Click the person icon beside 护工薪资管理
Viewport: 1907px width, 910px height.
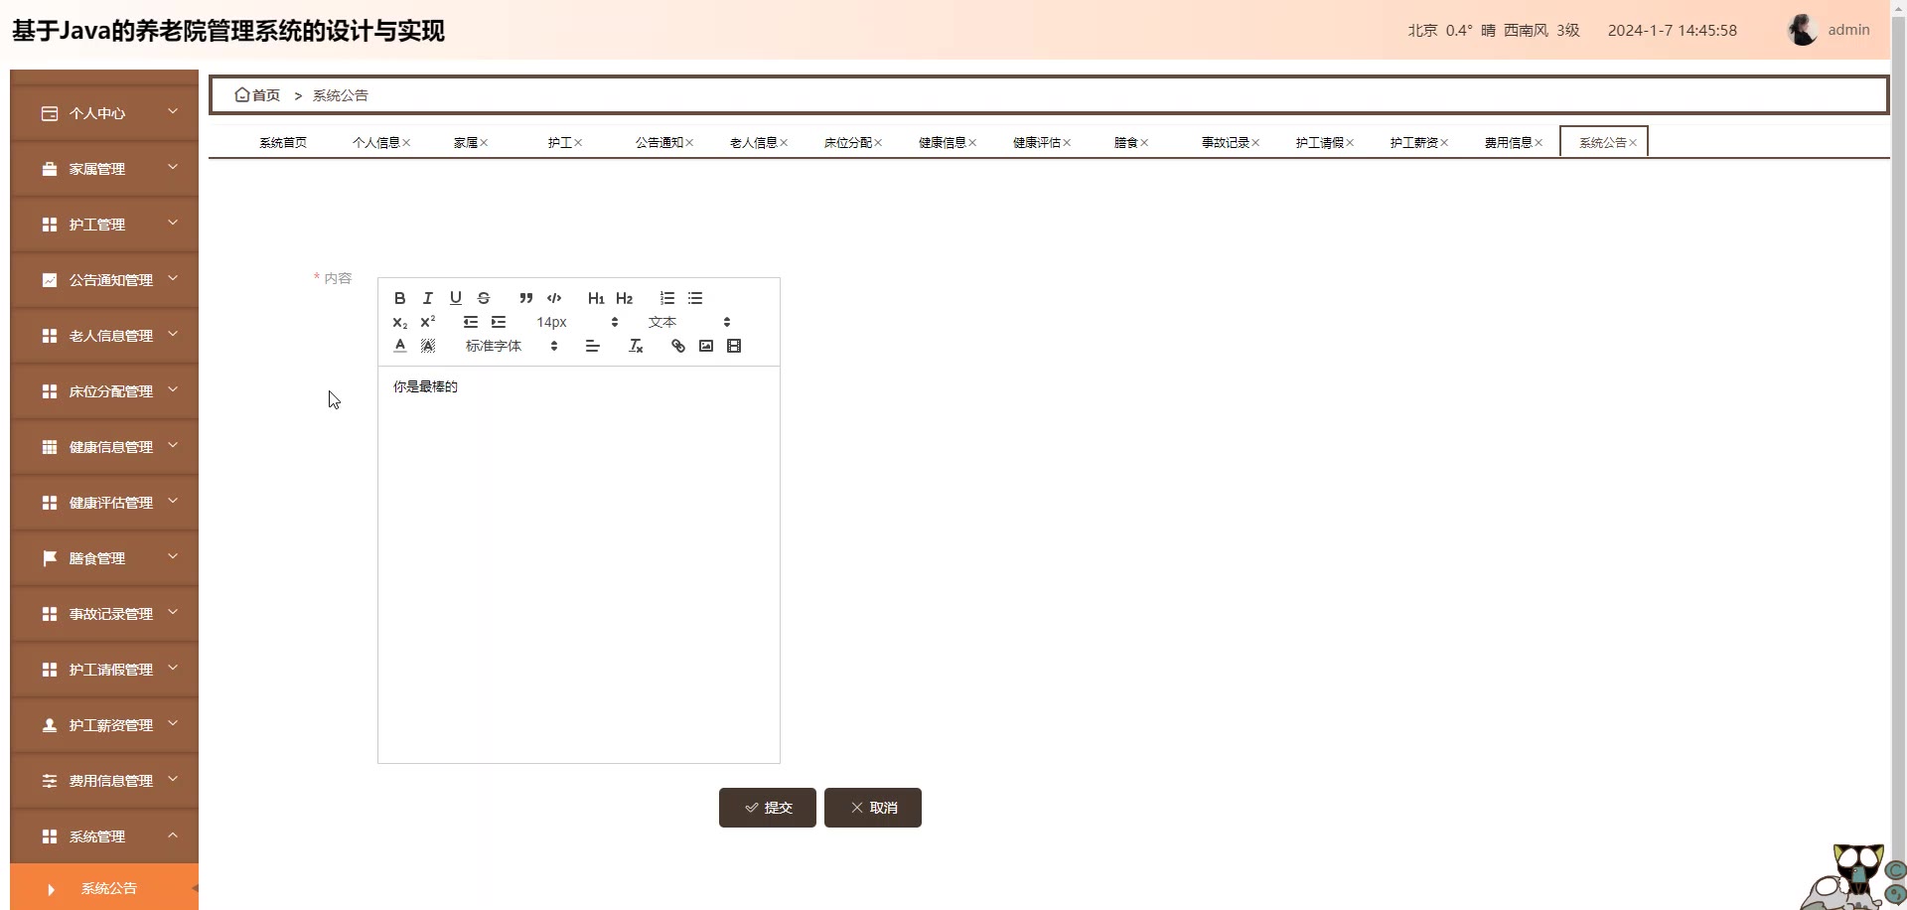tap(50, 725)
